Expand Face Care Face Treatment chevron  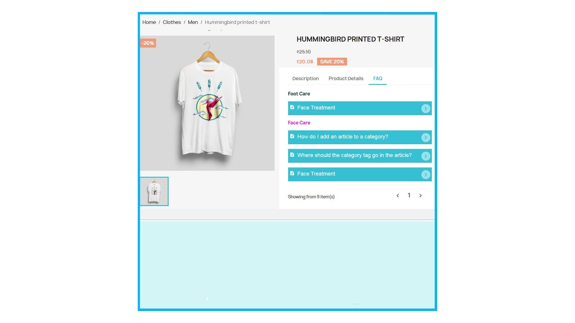point(426,175)
